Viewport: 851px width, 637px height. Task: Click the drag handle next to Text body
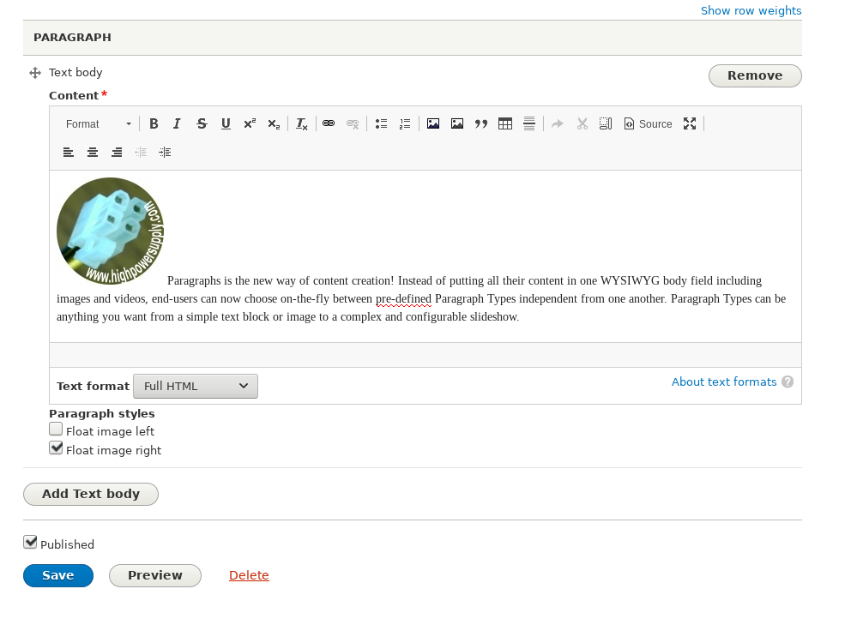tap(35, 73)
